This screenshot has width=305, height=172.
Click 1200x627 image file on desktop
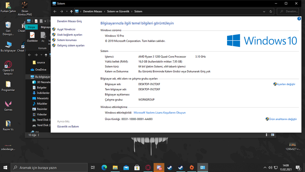292,147
